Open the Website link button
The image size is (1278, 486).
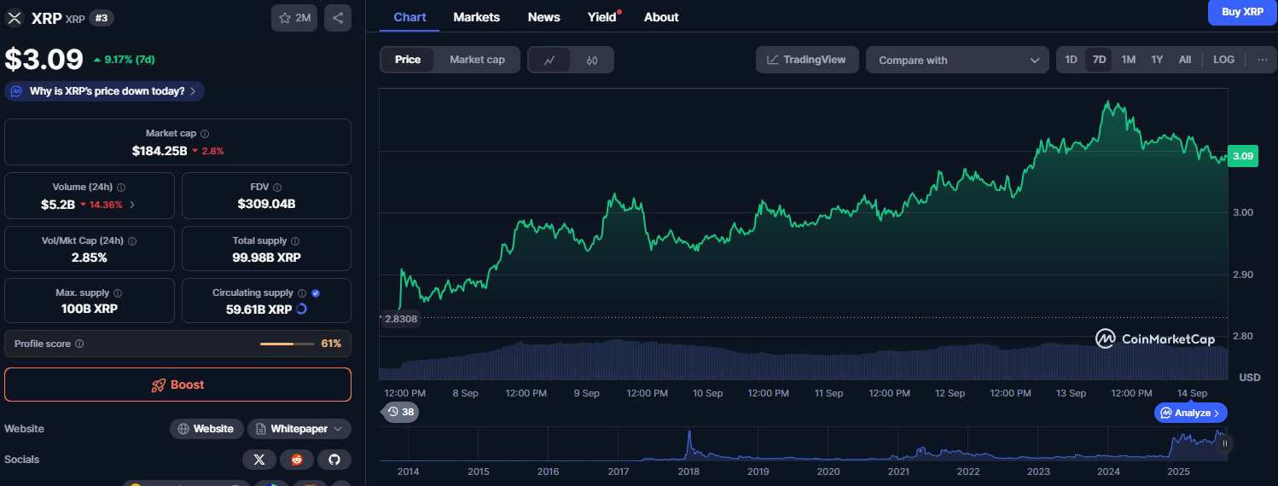tap(206, 429)
